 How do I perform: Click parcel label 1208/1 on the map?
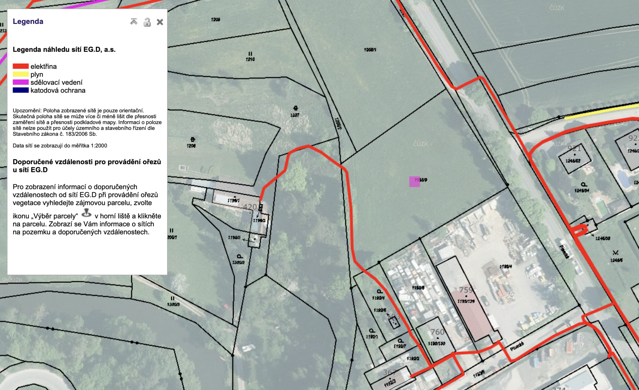[370, 50]
